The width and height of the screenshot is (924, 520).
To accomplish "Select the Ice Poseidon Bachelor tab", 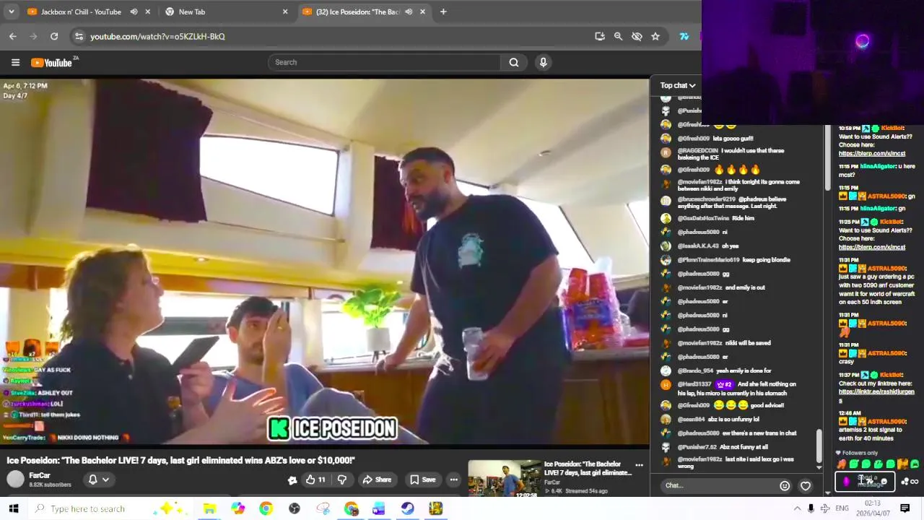I will tap(364, 12).
